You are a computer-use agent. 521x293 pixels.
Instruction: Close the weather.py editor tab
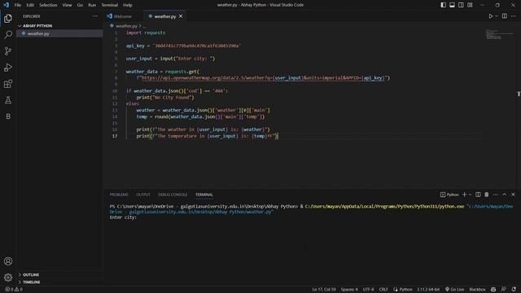pos(181,16)
